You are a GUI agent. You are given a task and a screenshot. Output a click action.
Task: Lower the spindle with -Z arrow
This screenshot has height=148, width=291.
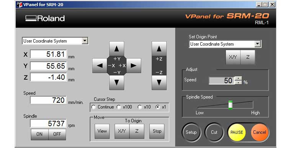159,82
